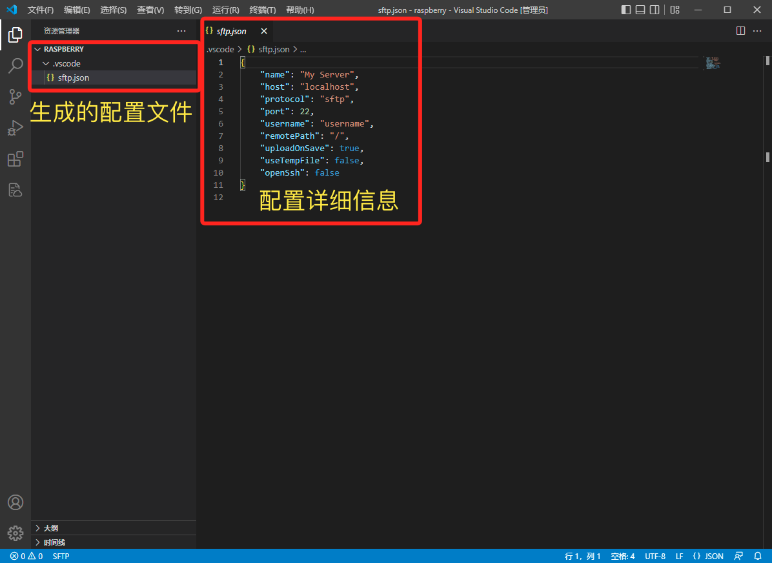Click the errors and warnings status indicator

click(x=26, y=556)
